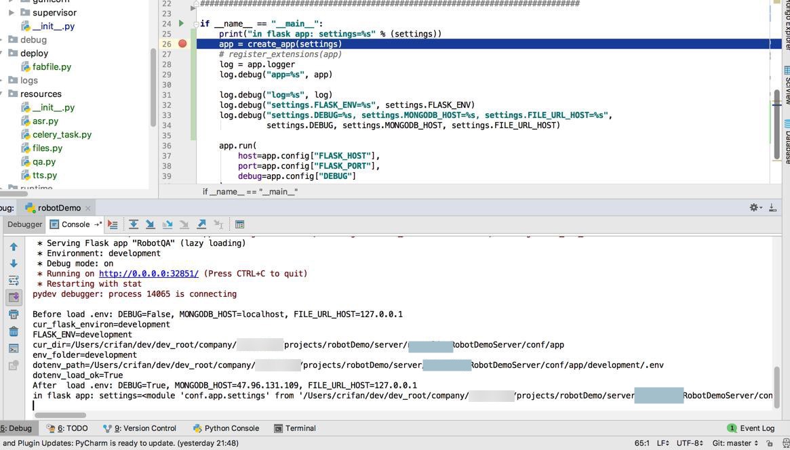Click the run arrow on line 24
Image resolution: width=790 pixels, height=450 pixels.
[181, 23]
